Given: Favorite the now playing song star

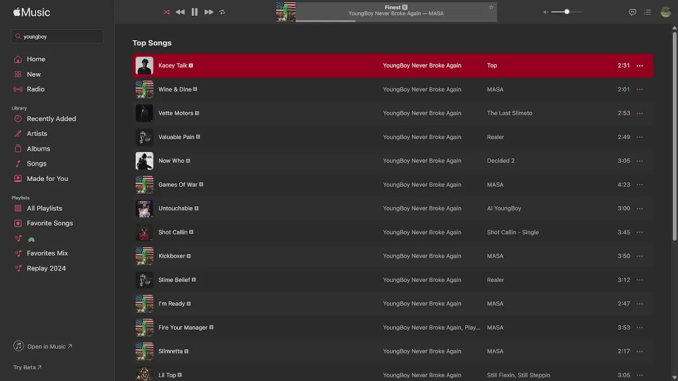Looking at the screenshot, I should [491, 7].
